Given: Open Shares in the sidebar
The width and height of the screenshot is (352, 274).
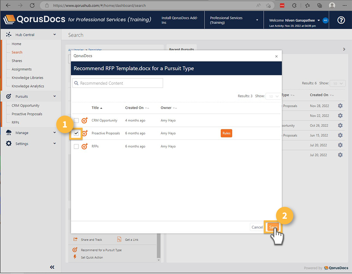Looking at the screenshot, I should click(x=17, y=61).
